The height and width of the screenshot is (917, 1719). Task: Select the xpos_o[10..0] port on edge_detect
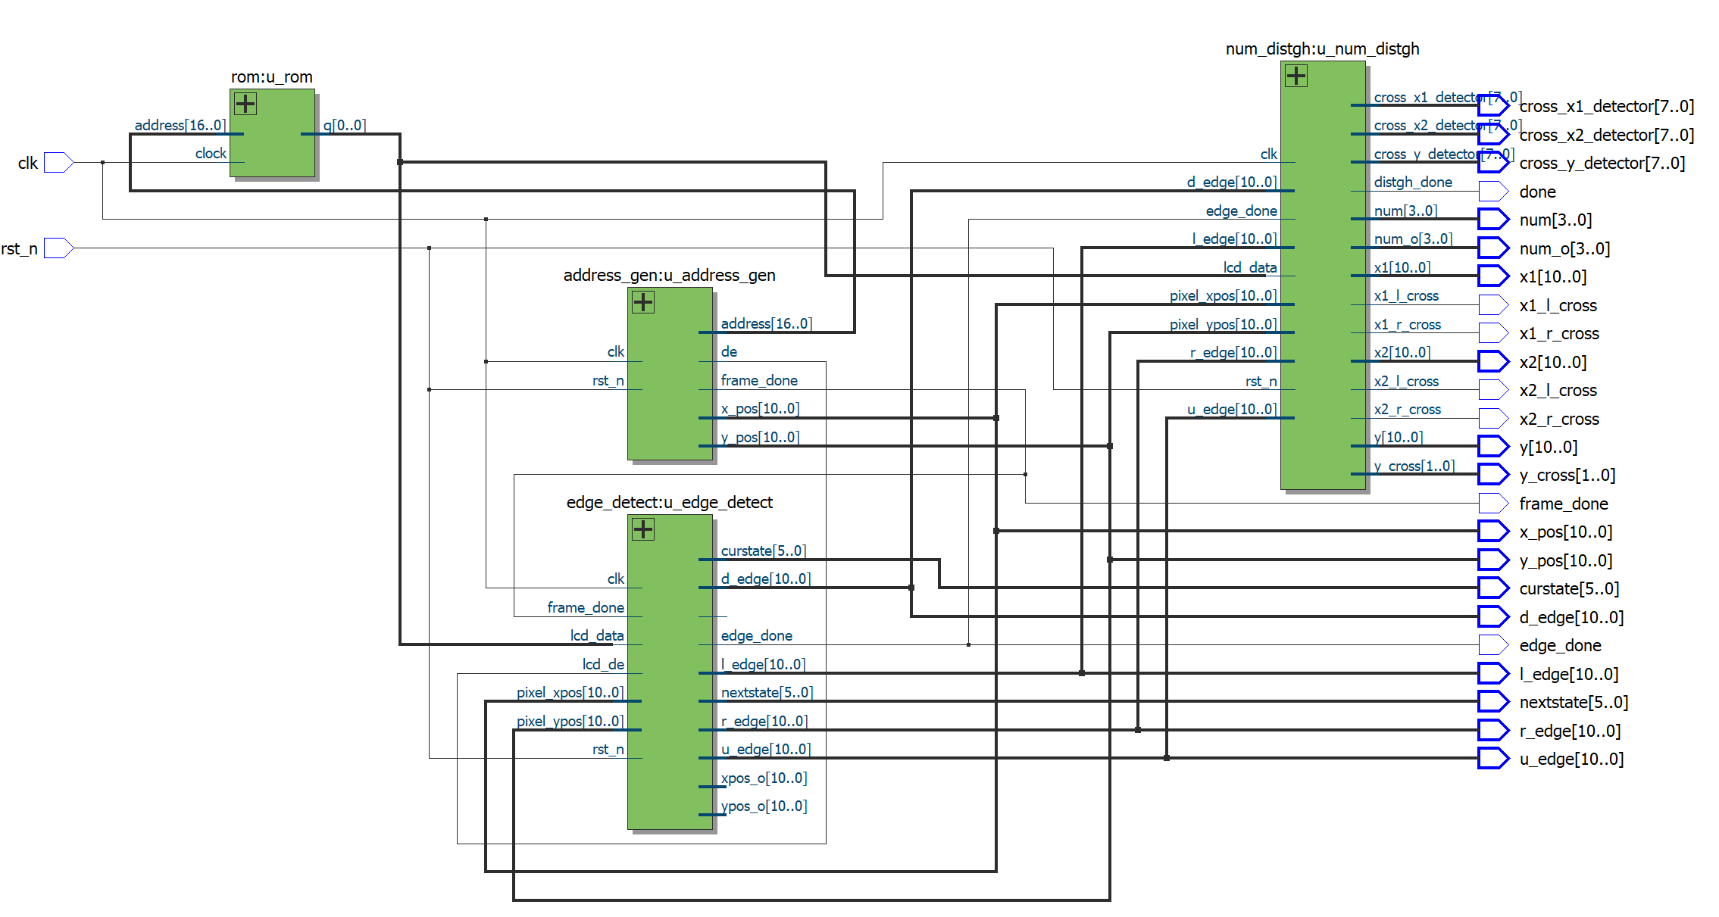pyautogui.click(x=764, y=778)
